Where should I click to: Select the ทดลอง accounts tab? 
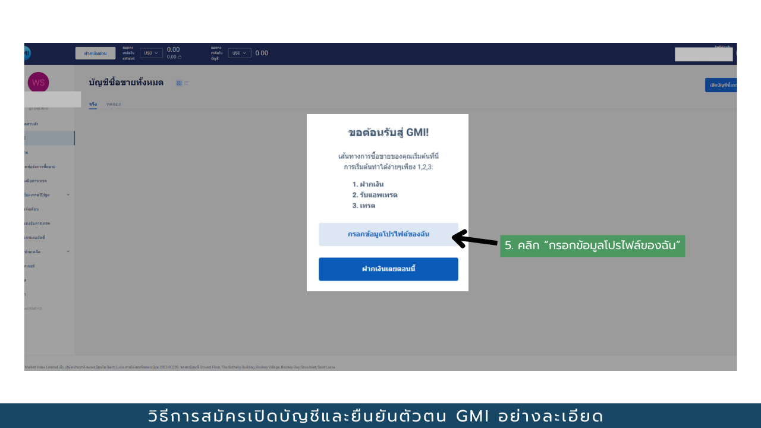(x=114, y=104)
